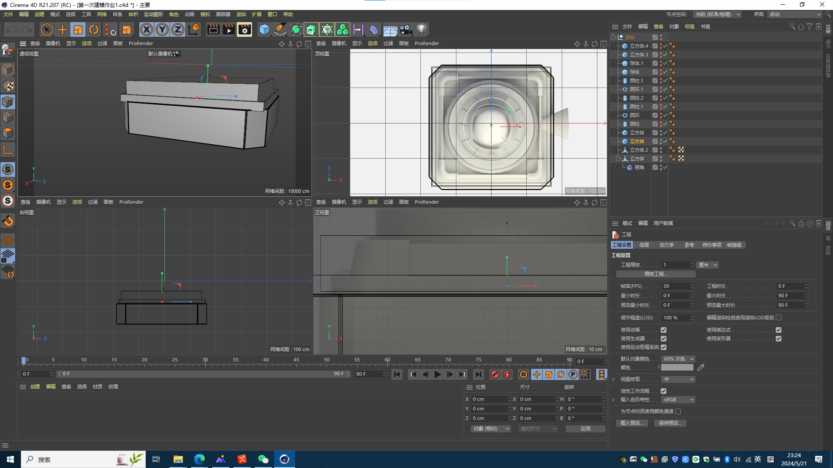Select the Move tool in top toolbar
The image size is (833, 468).
coord(62,29)
